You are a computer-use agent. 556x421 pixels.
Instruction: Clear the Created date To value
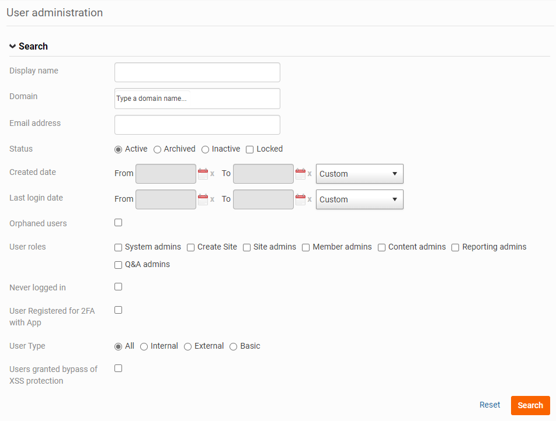310,174
